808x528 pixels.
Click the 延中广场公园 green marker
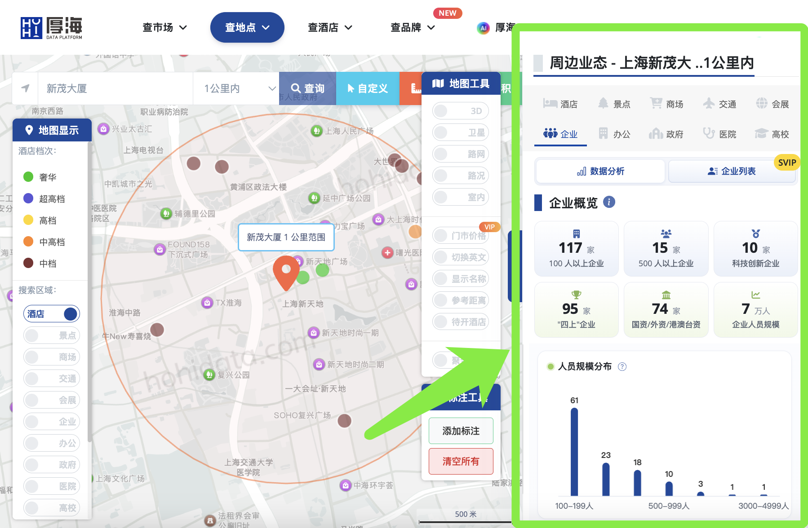point(314,198)
